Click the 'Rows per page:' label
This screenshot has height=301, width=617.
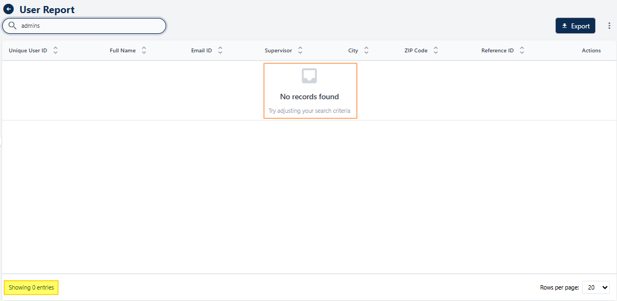tap(559, 287)
